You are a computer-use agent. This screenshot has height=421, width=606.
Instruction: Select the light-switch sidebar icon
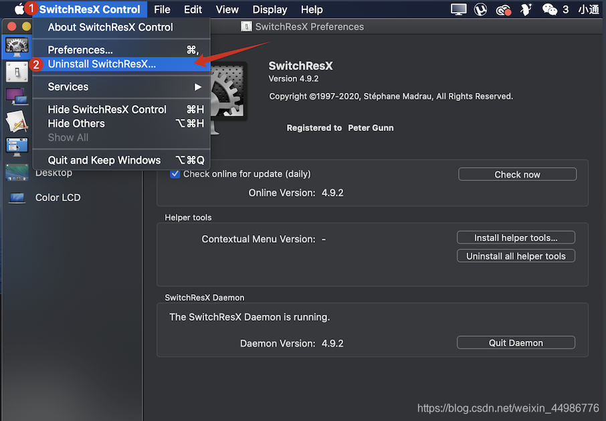pos(17,72)
